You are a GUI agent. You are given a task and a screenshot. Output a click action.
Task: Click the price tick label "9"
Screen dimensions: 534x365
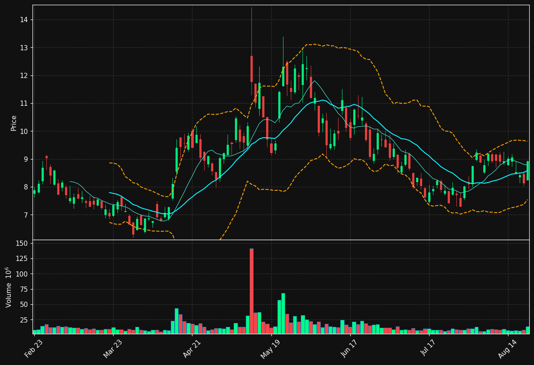(x=26, y=159)
